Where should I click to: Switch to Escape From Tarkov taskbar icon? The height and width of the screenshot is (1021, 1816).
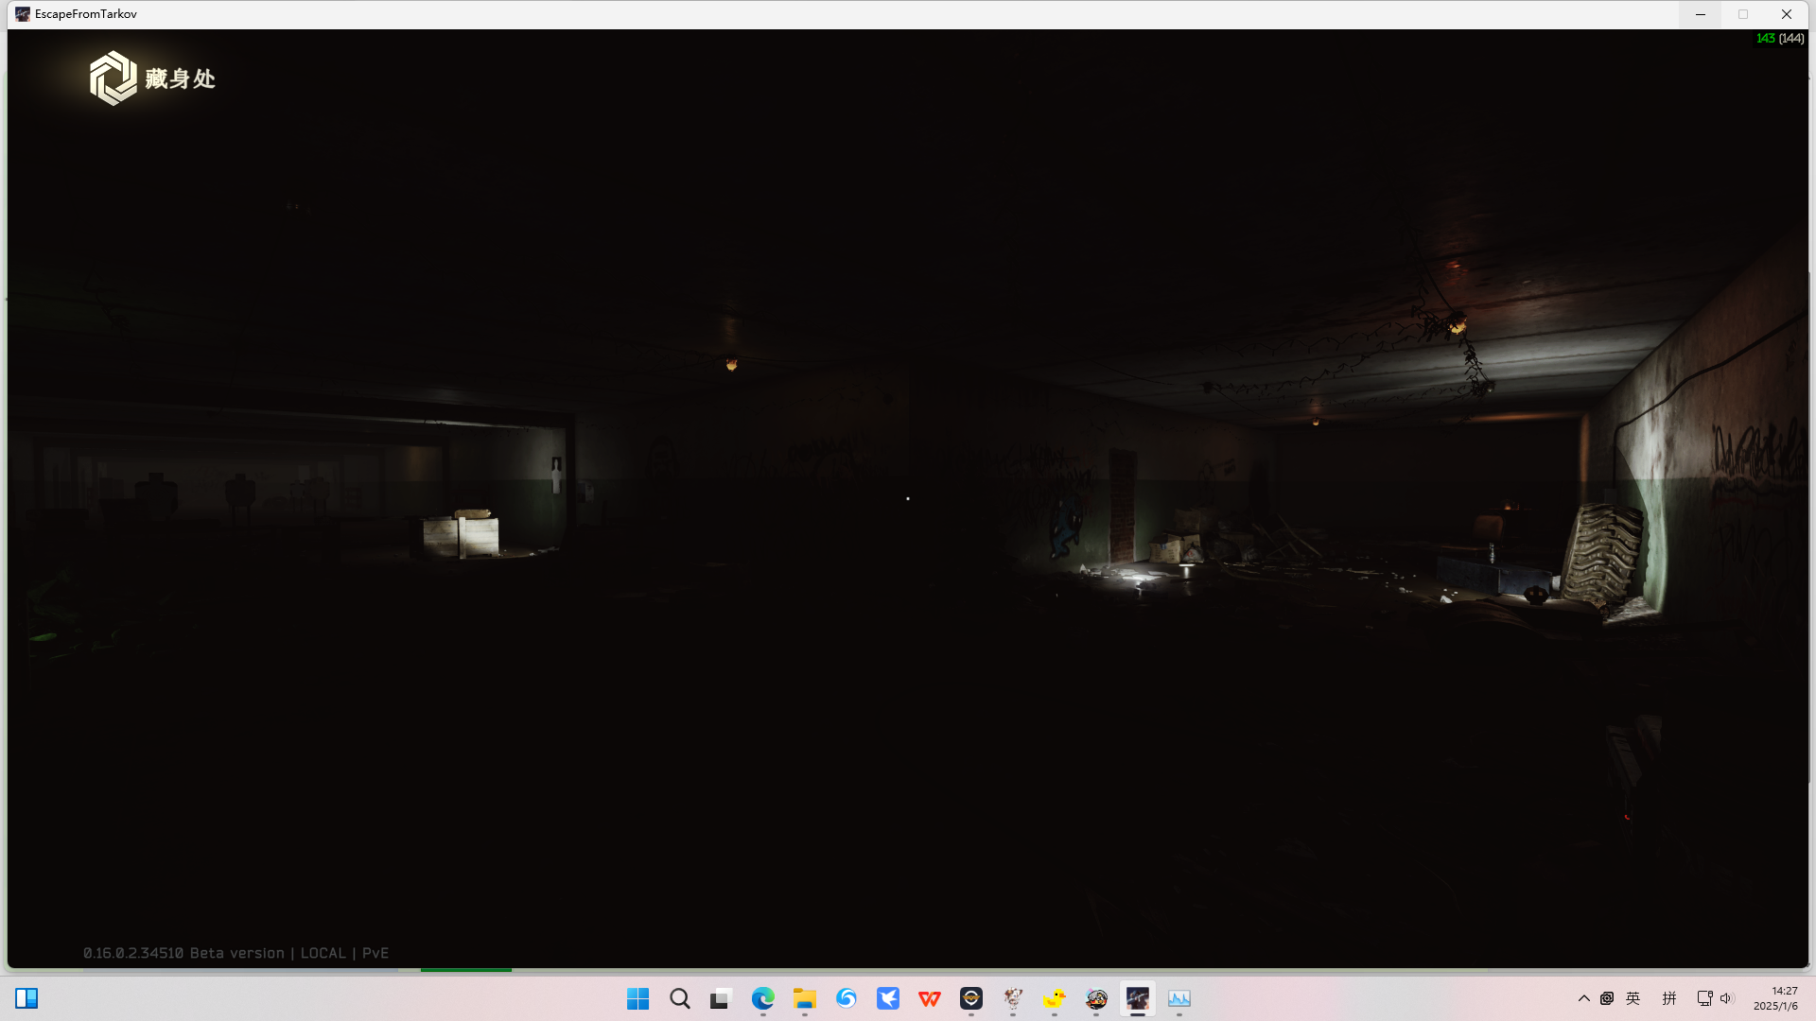pyautogui.click(x=1138, y=998)
